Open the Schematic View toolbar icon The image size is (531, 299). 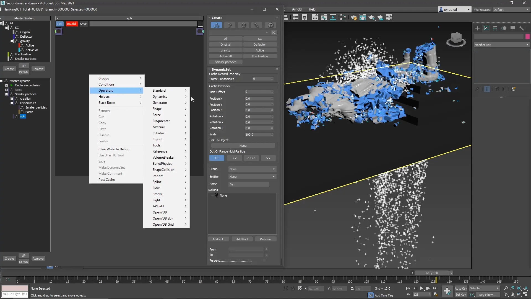click(332, 18)
